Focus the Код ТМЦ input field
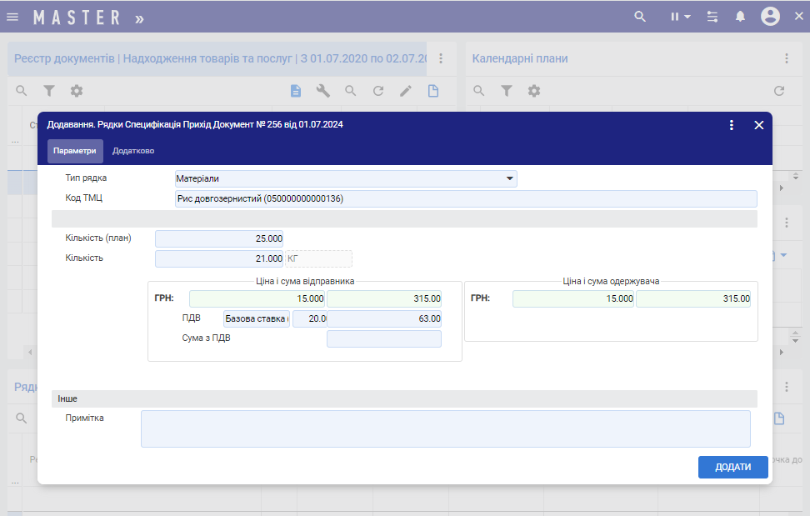Screen dimensions: 810x516 coord(466,198)
